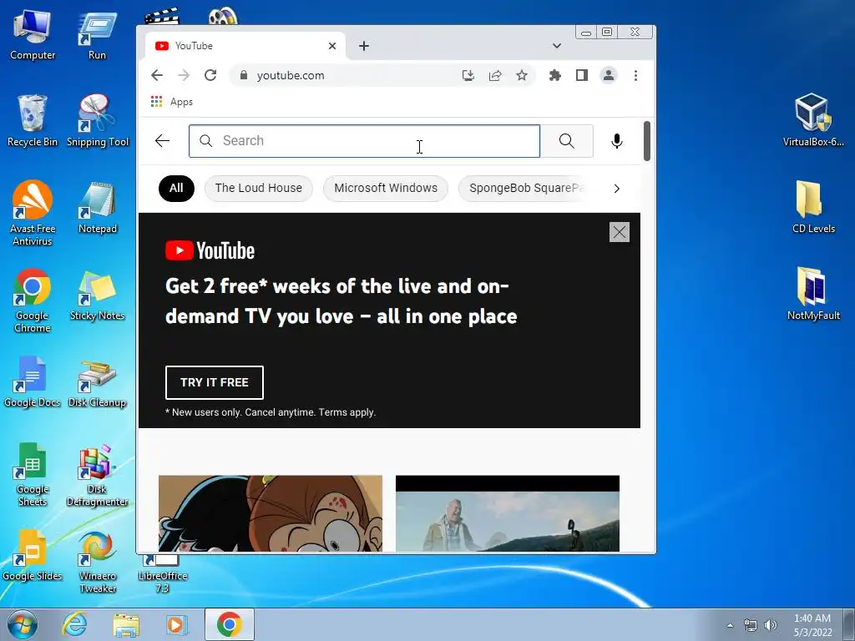Start voice search with microphone
Image resolution: width=855 pixels, height=641 pixels.
click(x=617, y=141)
